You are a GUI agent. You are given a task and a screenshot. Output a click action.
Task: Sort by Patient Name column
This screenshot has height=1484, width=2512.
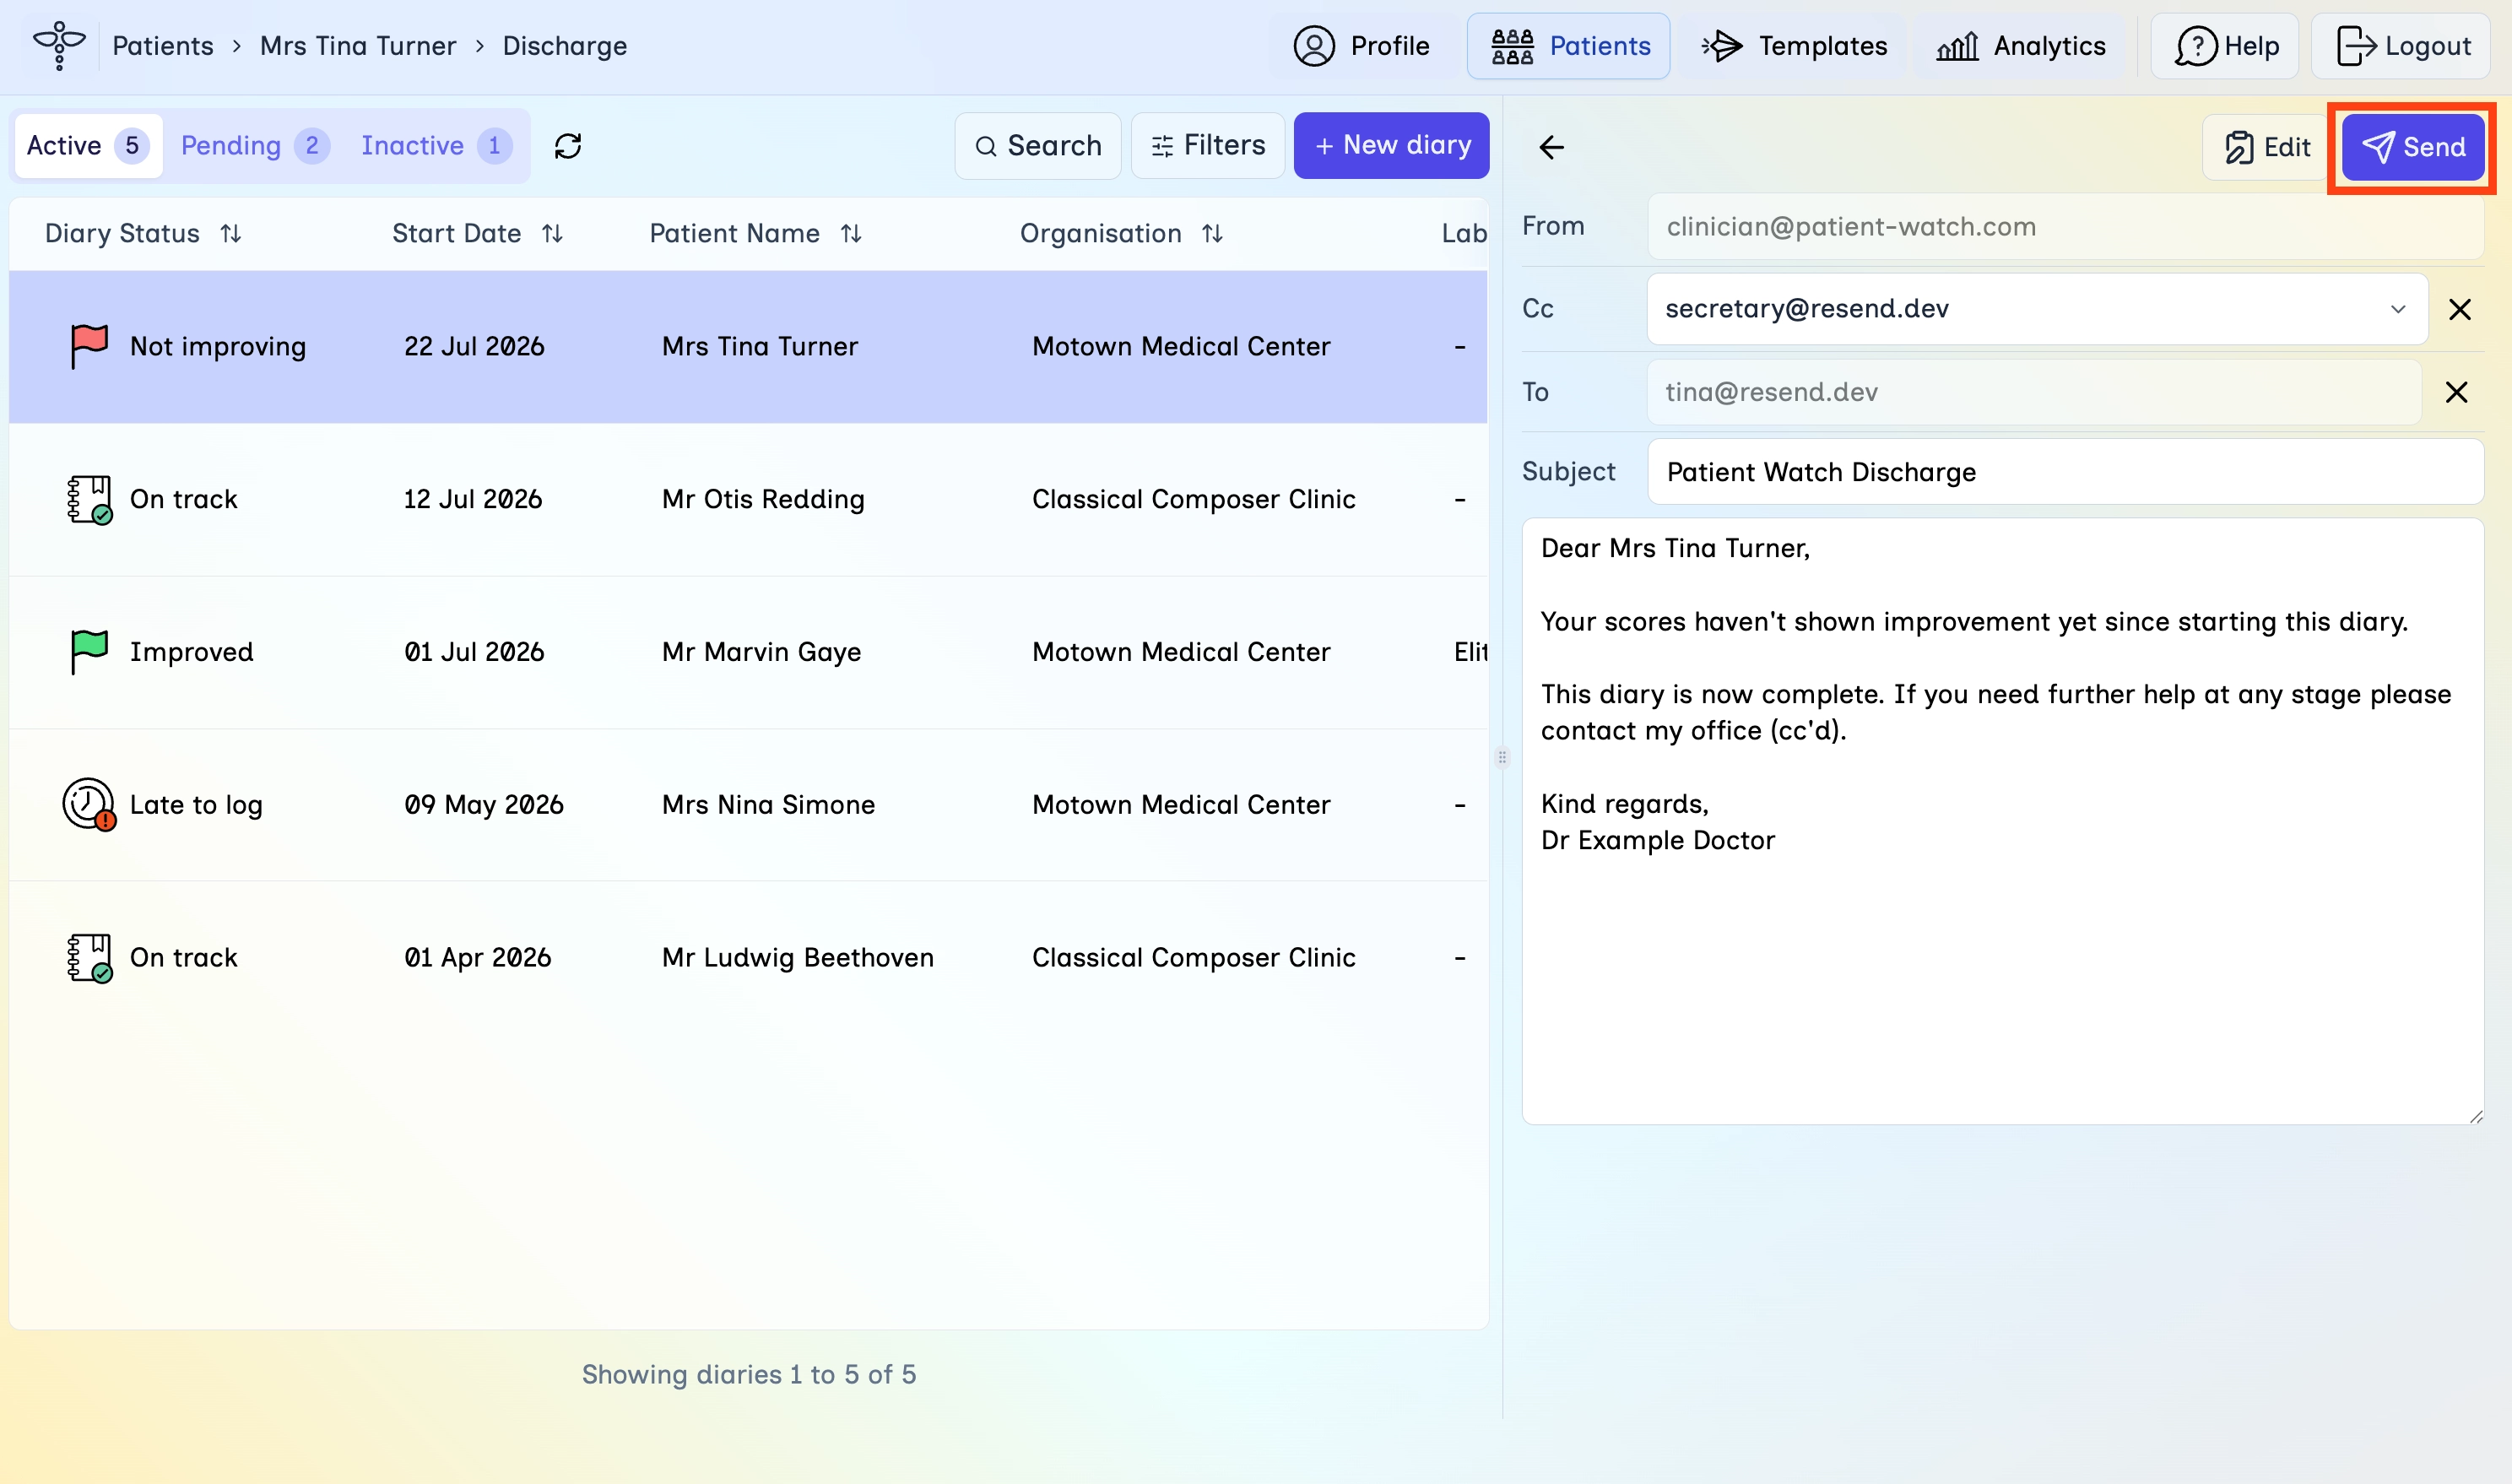[852, 234]
